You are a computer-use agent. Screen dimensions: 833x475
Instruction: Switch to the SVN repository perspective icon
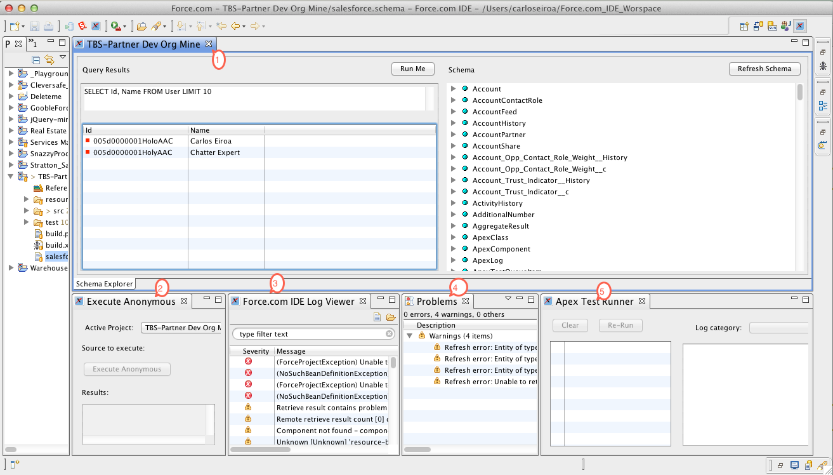pyautogui.click(x=772, y=26)
